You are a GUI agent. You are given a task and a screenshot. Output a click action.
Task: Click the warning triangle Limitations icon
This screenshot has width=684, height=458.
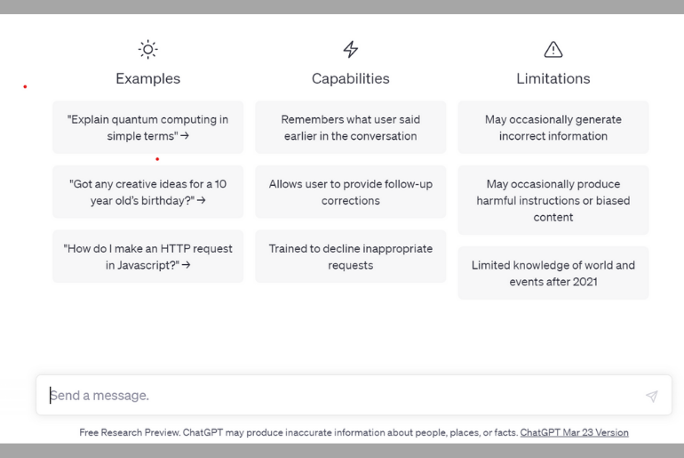click(x=553, y=49)
